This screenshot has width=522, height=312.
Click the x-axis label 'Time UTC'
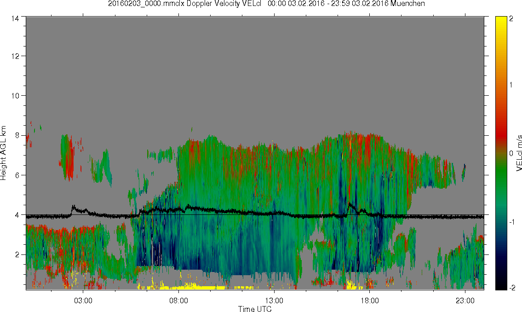(x=255, y=309)
